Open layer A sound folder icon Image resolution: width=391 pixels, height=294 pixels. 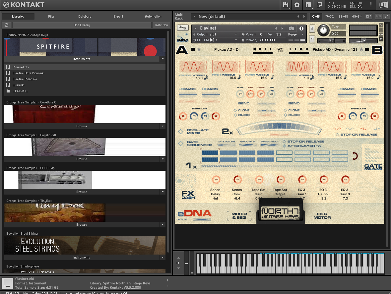point(193,49)
